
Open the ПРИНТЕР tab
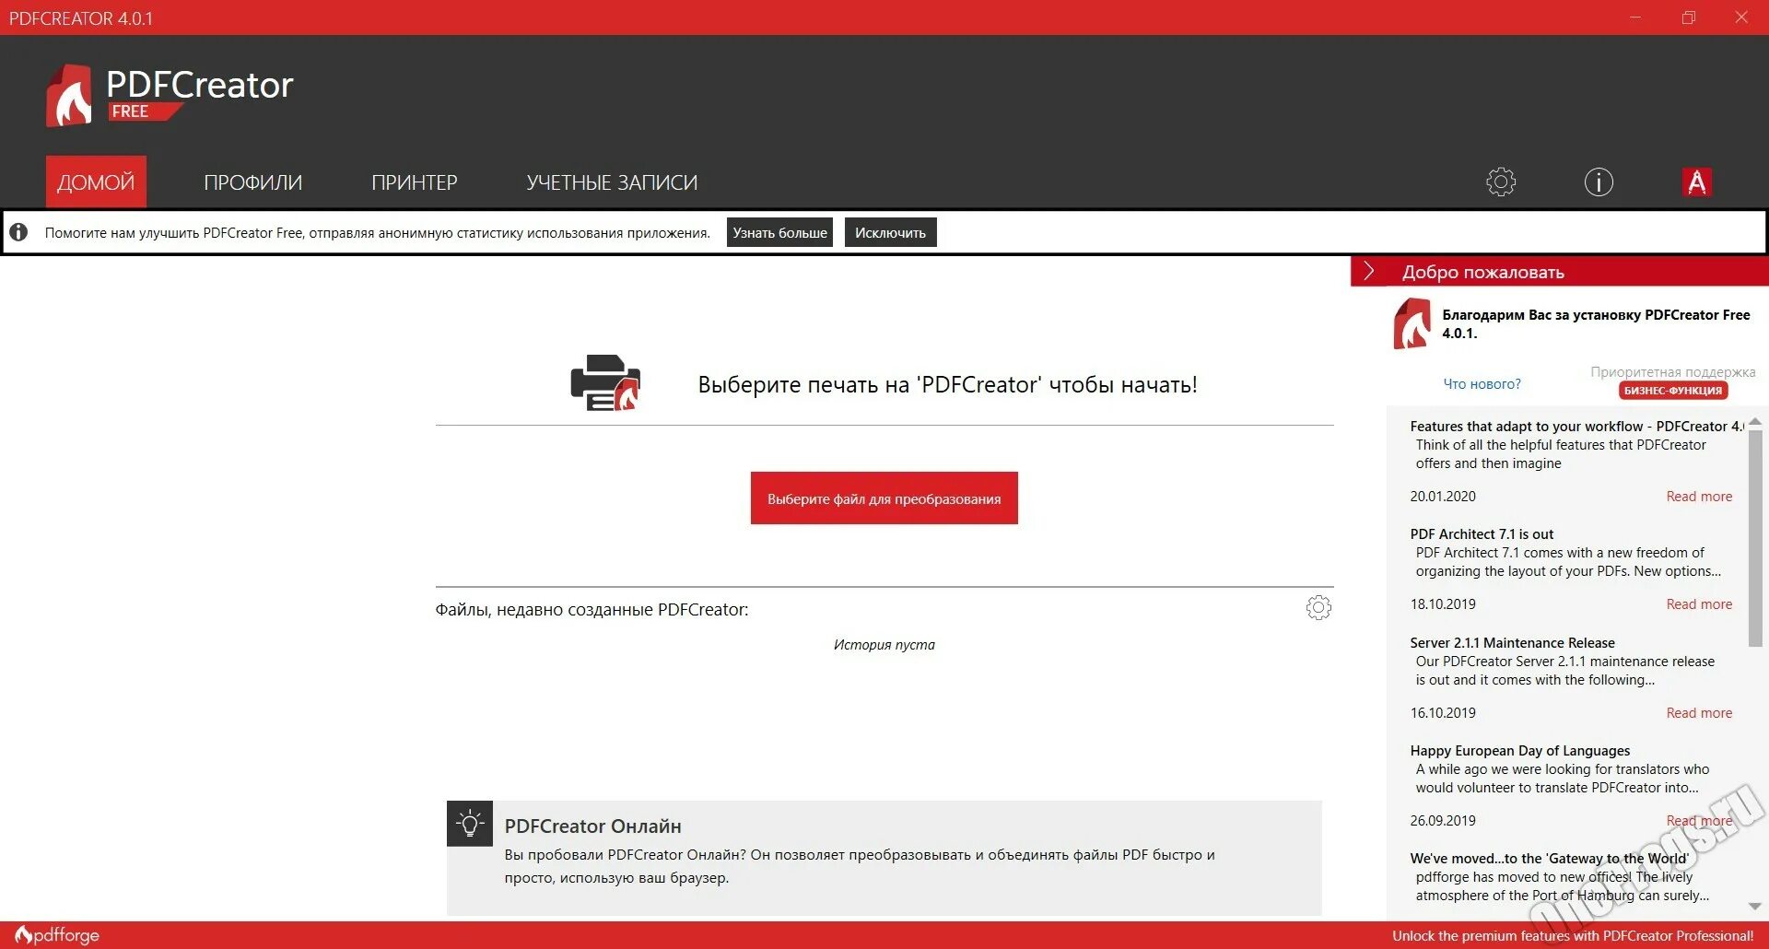coord(415,182)
